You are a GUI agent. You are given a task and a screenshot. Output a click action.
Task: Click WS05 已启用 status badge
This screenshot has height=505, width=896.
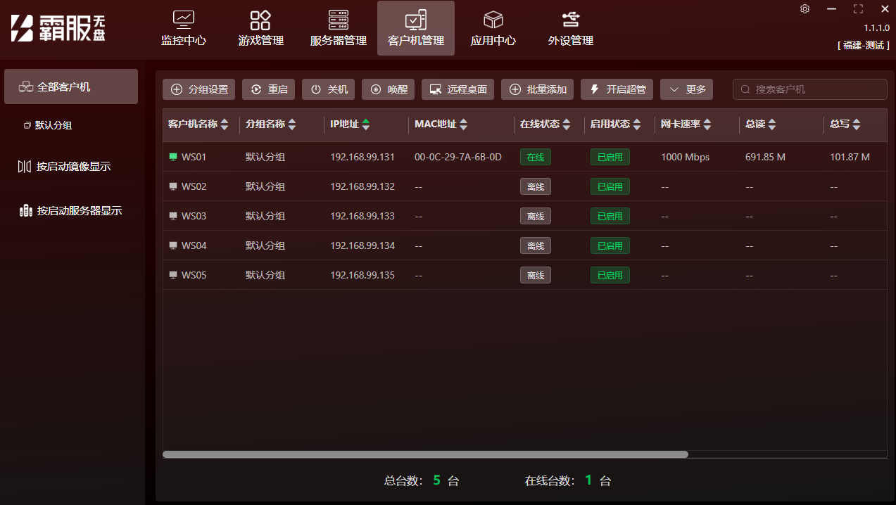pos(610,275)
